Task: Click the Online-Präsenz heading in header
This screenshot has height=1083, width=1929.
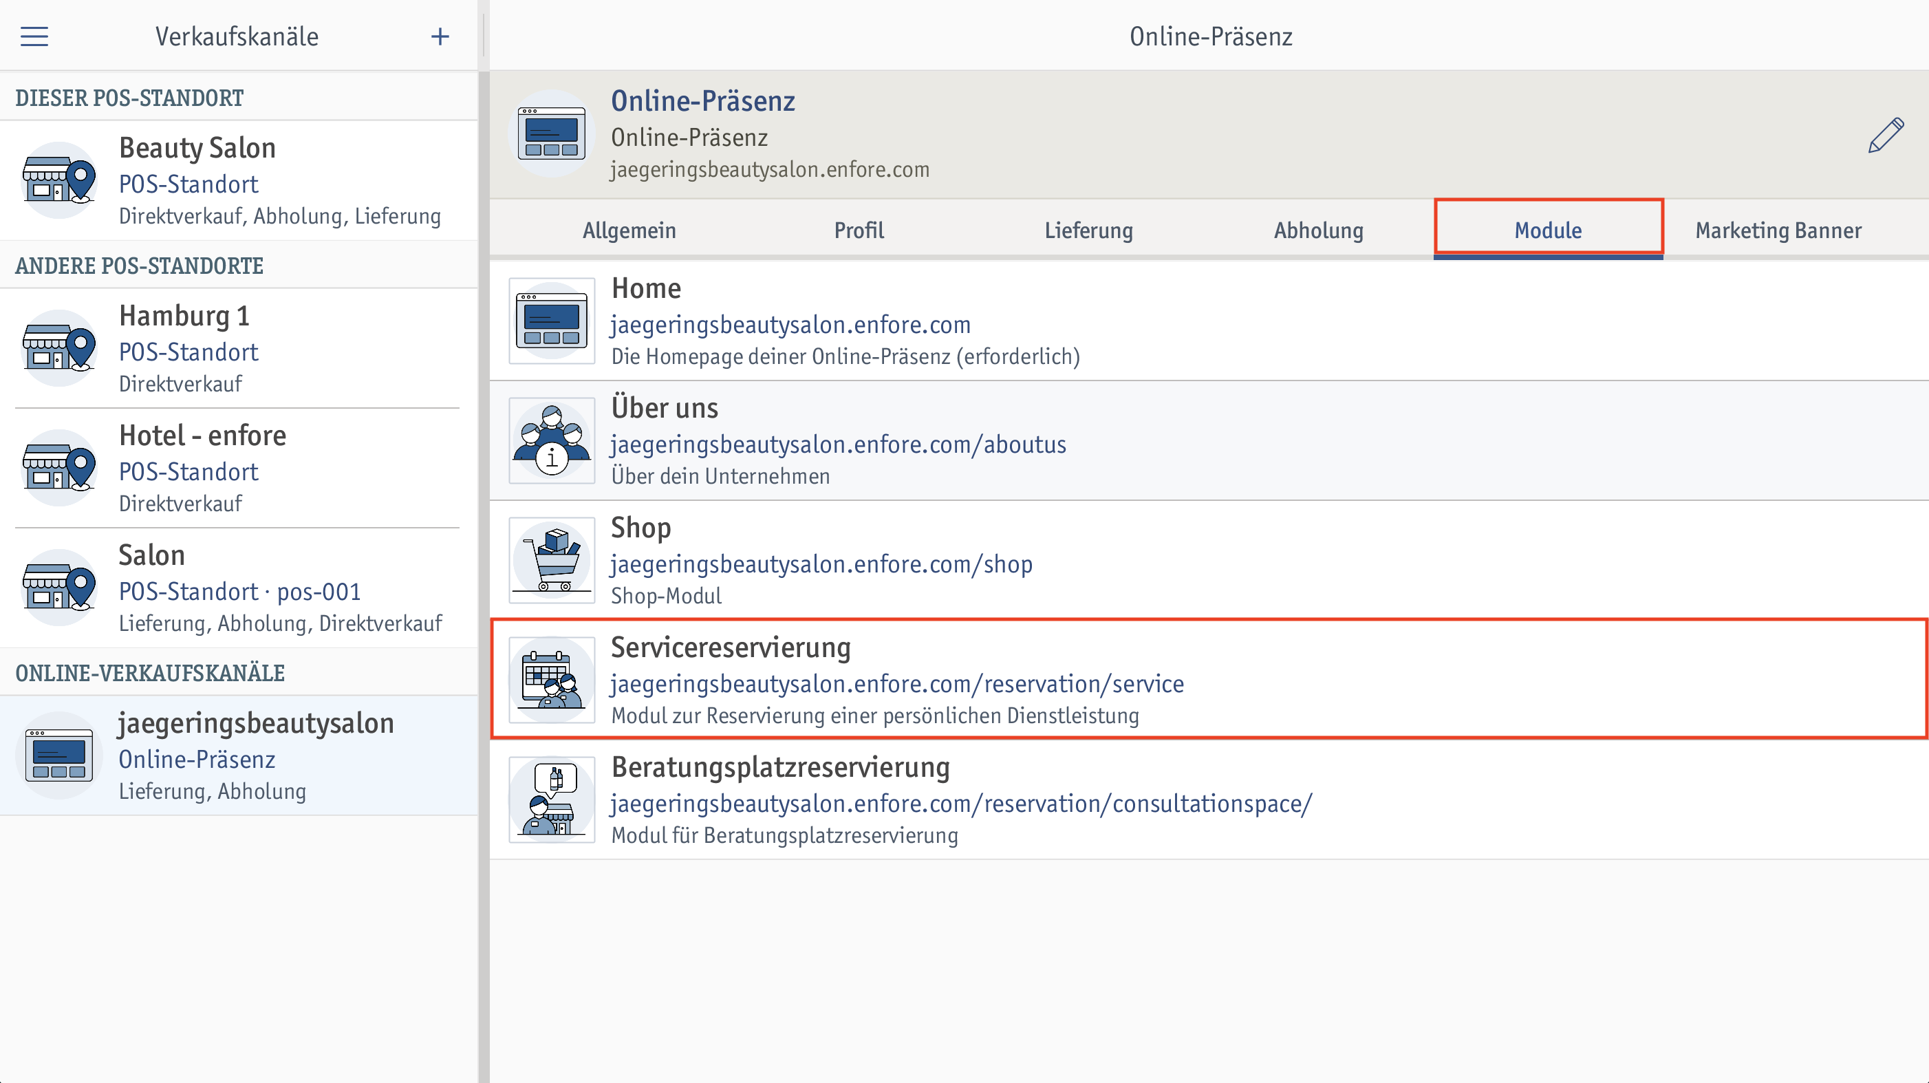Action: pos(703,101)
